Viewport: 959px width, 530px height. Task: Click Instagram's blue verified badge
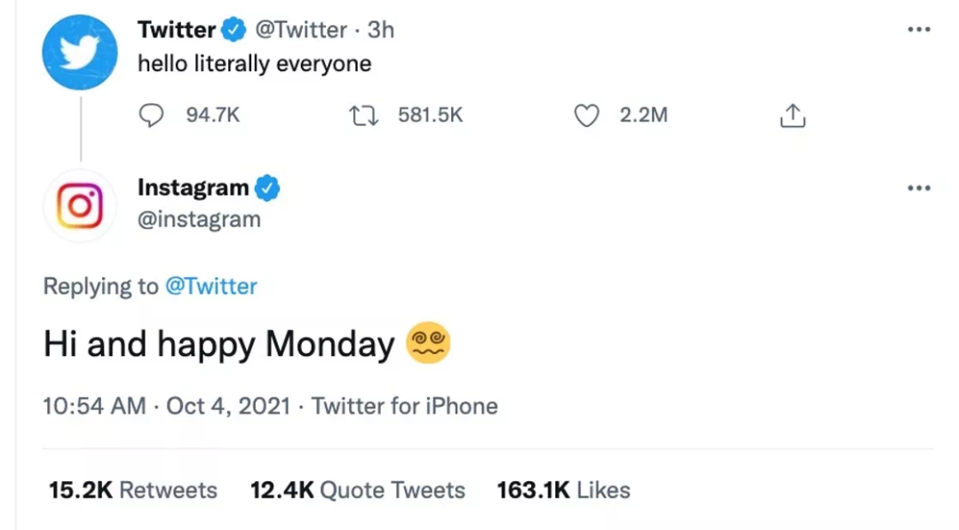267,188
